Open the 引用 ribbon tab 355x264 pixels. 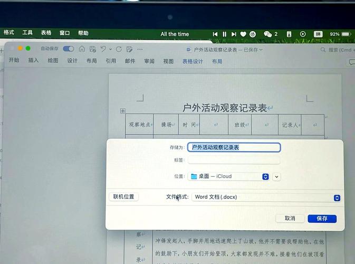(111, 61)
